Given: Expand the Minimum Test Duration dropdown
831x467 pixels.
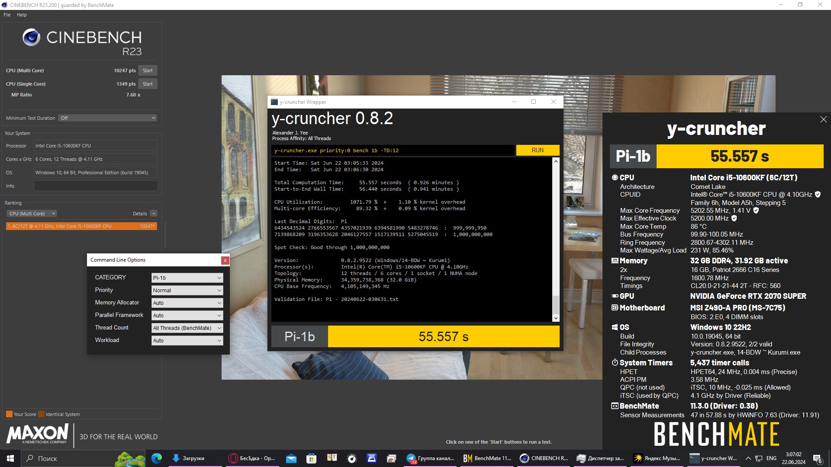Looking at the screenshot, I should pos(107,118).
